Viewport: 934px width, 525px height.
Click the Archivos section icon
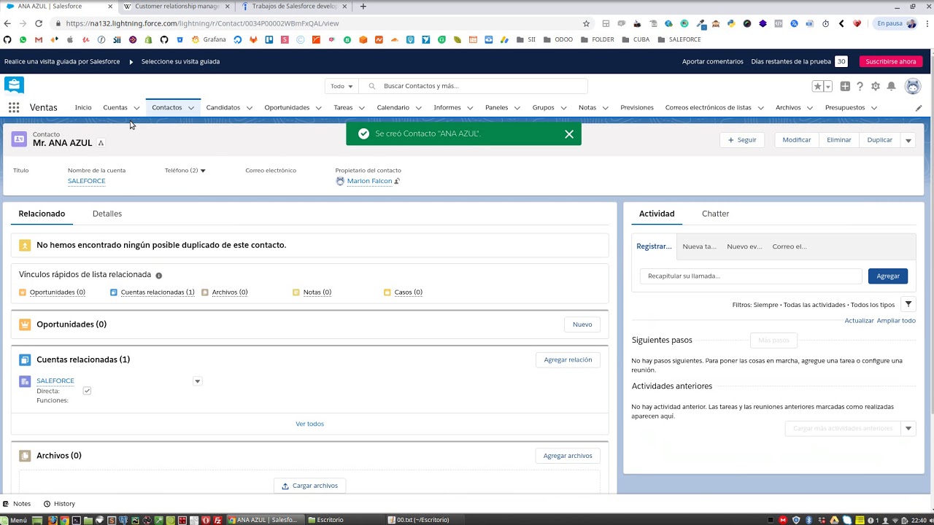pos(25,456)
